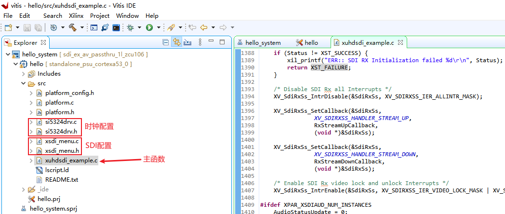505x214 pixels.
Task: Open the Help menu
Action: point(152,16)
